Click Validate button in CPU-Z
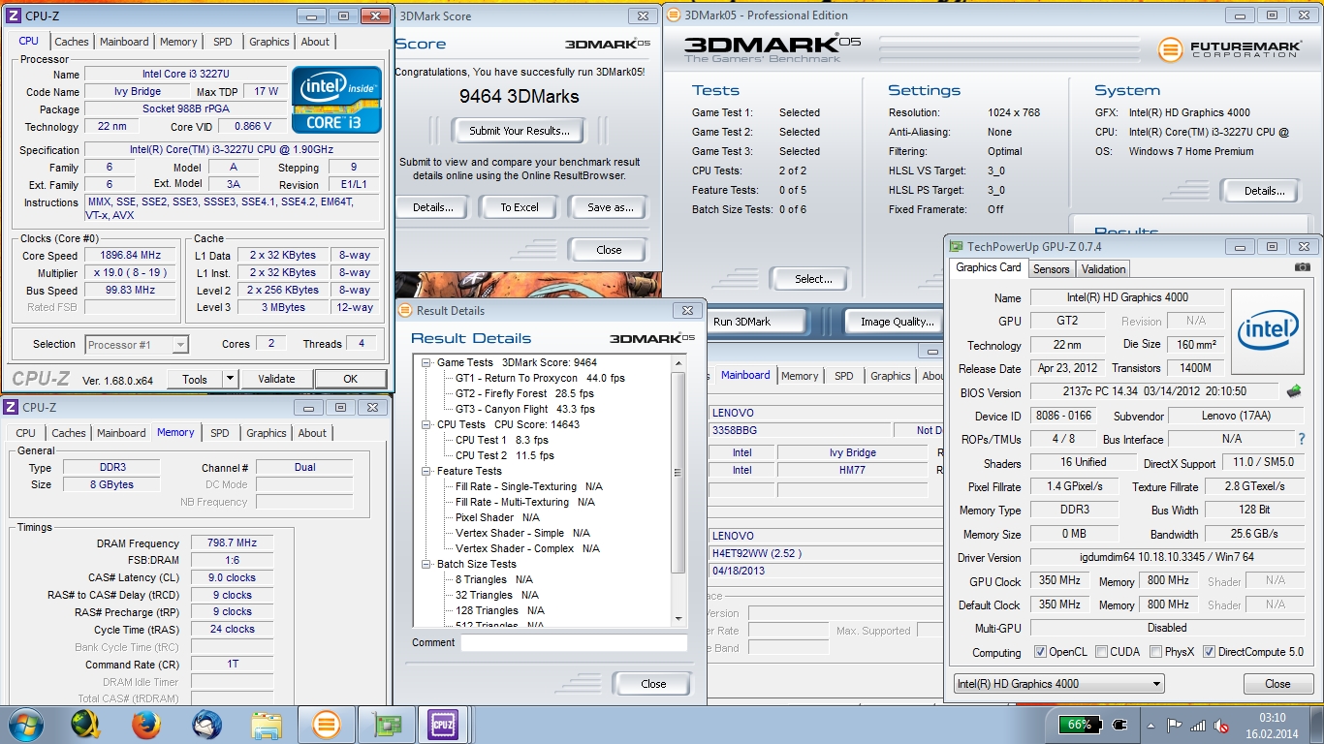This screenshot has height=744, width=1324. [x=276, y=380]
